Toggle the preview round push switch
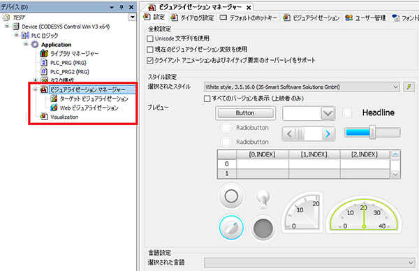This screenshot has width=419, height=271. 231,196
